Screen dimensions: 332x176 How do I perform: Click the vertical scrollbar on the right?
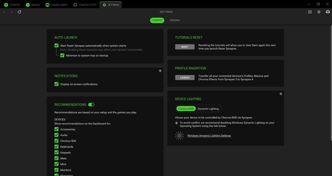331,83
